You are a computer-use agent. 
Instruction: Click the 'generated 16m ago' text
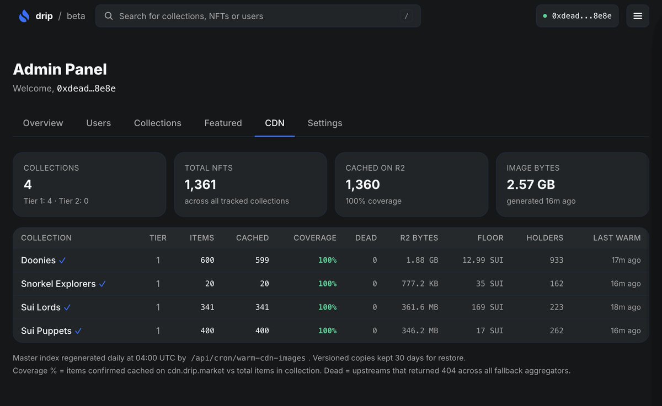coord(541,201)
